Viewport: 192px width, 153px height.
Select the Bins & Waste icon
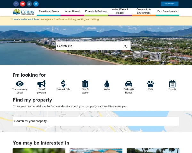point(85,84)
